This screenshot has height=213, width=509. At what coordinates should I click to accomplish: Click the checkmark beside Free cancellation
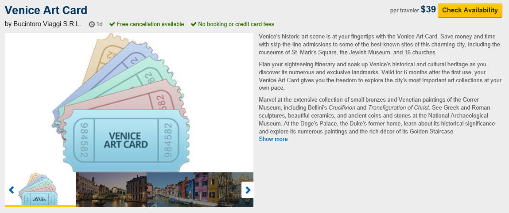(x=112, y=24)
